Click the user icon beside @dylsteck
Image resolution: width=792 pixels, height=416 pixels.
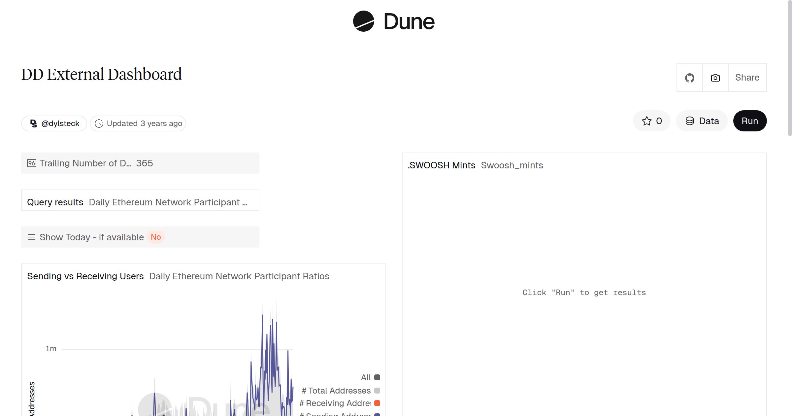click(x=33, y=123)
